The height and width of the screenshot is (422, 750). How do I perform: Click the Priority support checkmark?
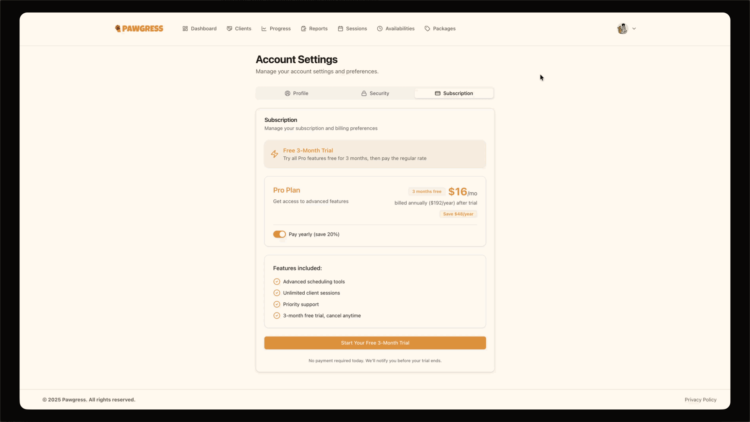click(x=277, y=304)
